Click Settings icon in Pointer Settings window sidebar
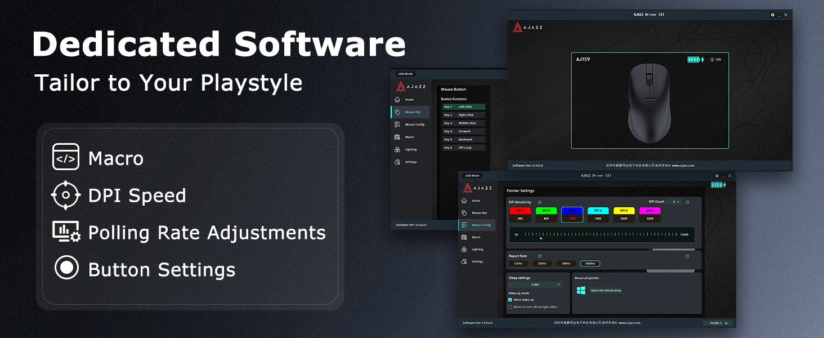824x338 pixels. click(464, 261)
